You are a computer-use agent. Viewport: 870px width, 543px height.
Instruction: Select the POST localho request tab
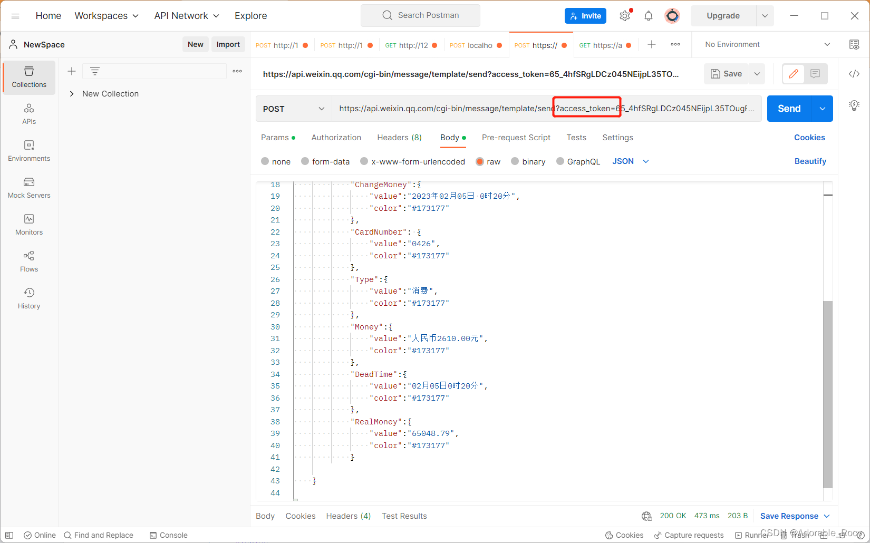point(476,45)
